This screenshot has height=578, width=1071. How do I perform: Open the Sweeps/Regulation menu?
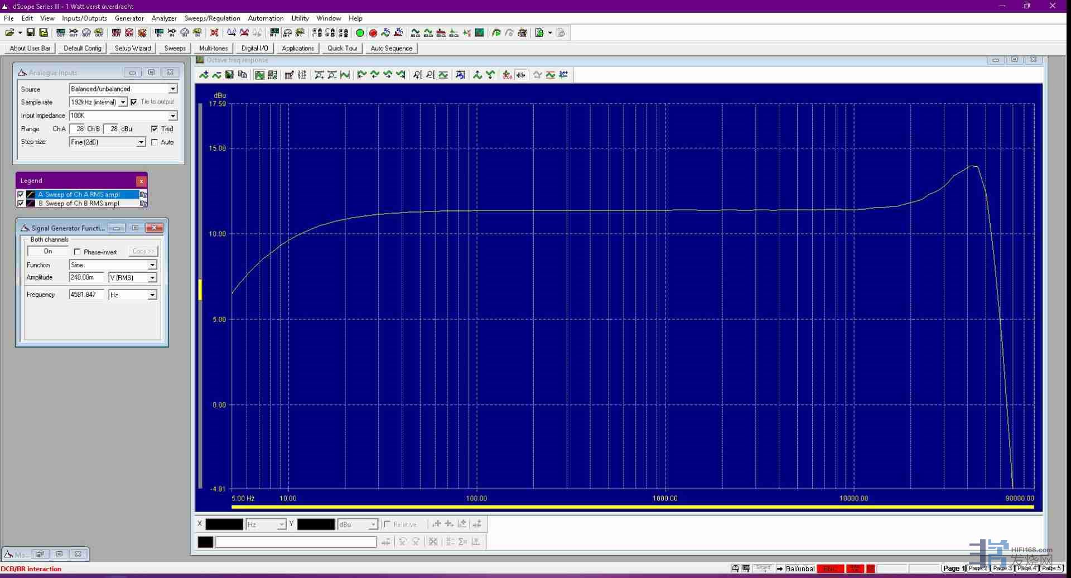212,18
